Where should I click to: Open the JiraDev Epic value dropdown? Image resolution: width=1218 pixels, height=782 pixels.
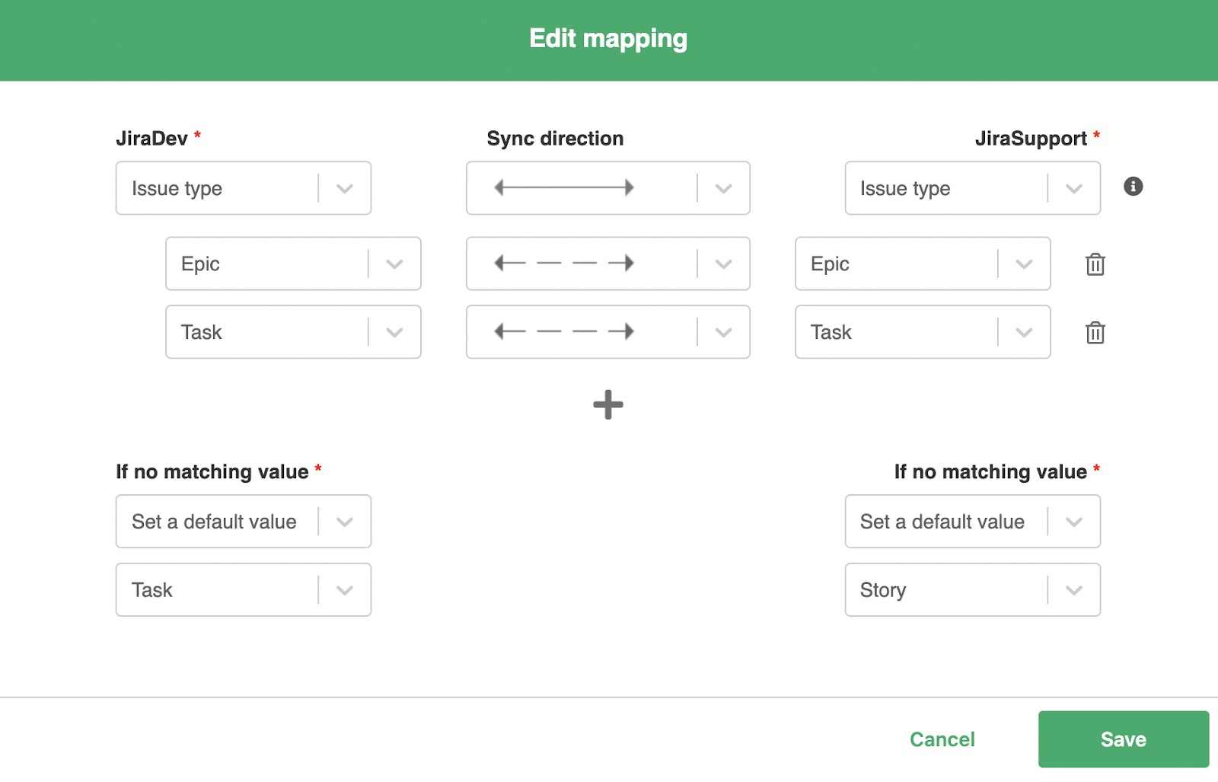click(293, 263)
